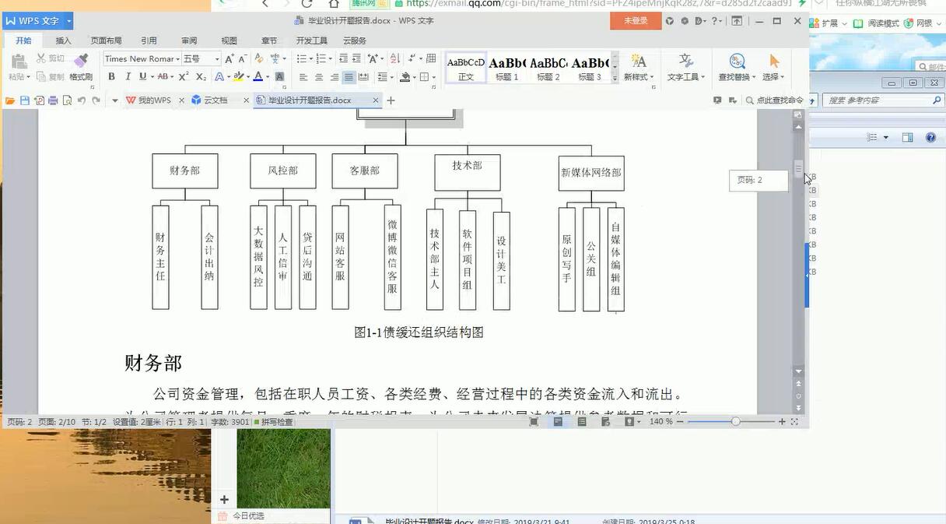Viewport: 946px width, 524px height.
Task: Open the Times New Roman font dropdown
Action: (x=178, y=59)
